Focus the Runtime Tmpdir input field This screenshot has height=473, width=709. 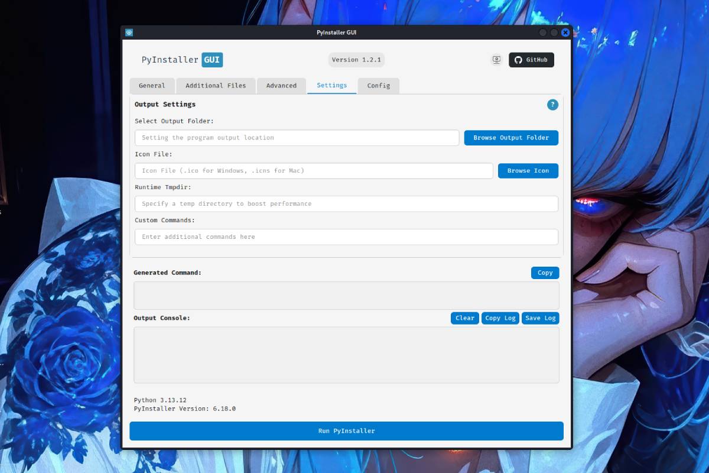click(346, 204)
